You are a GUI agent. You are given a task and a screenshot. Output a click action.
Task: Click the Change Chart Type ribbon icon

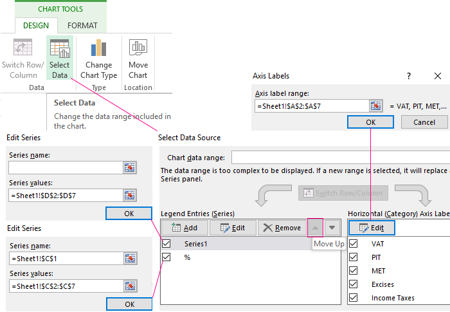(98, 48)
